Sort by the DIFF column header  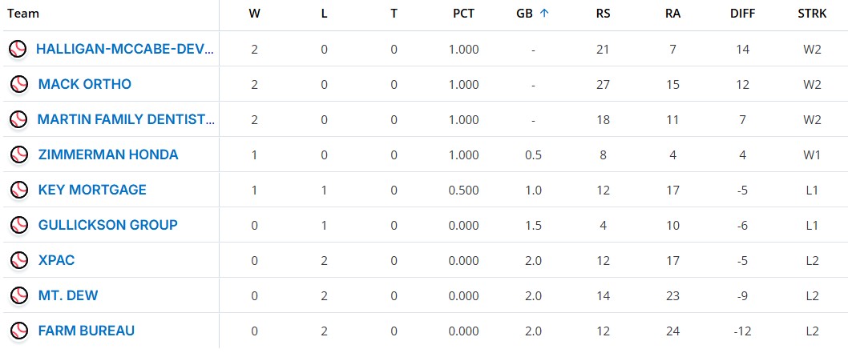743,14
